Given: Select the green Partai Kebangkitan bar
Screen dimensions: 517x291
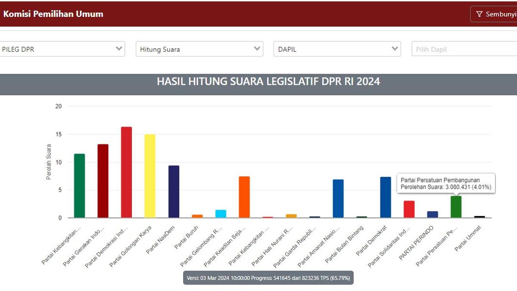Looking at the screenshot, I should click(79, 185).
